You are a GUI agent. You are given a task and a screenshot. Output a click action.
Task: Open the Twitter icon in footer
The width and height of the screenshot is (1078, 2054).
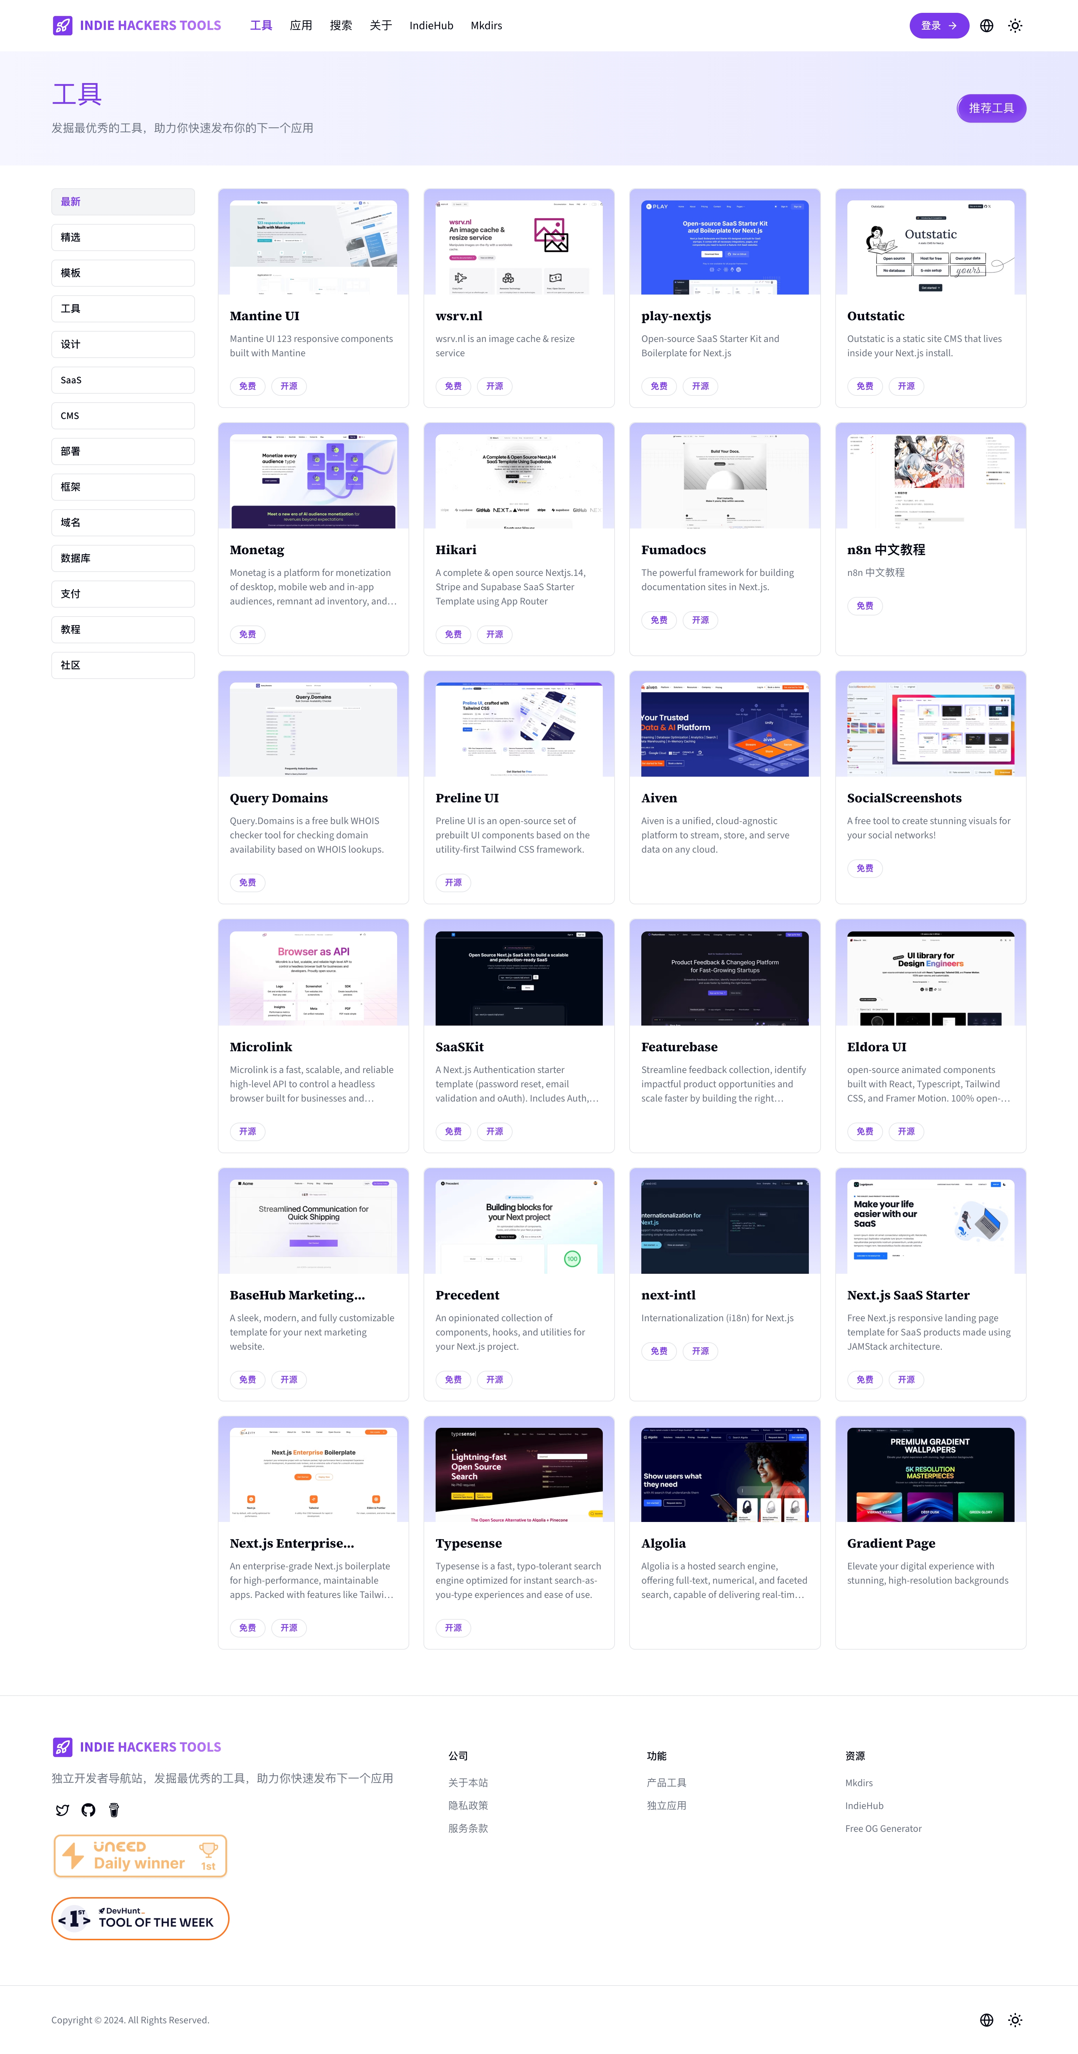[x=62, y=1810]
